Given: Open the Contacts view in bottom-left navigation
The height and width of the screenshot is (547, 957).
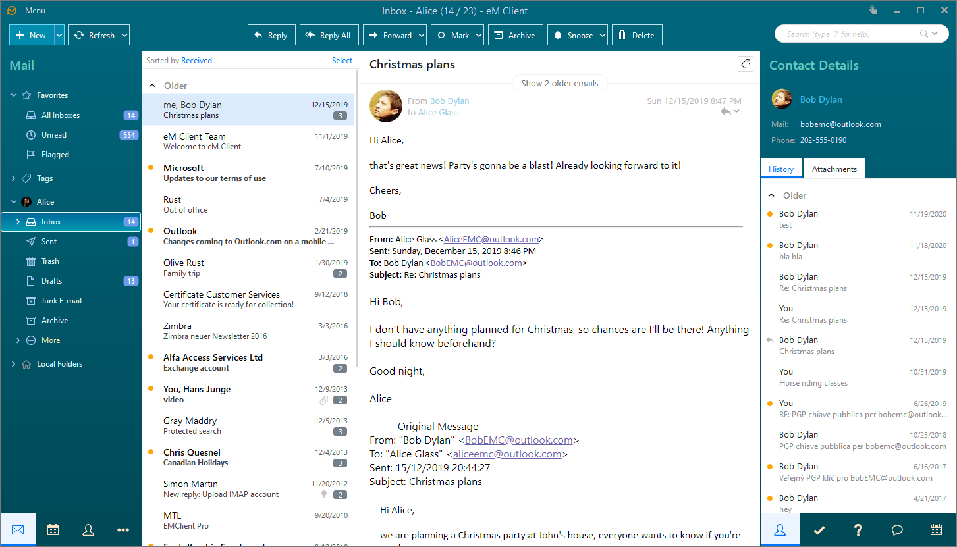Looking at the screenshot, I should [x=88, y=530].
